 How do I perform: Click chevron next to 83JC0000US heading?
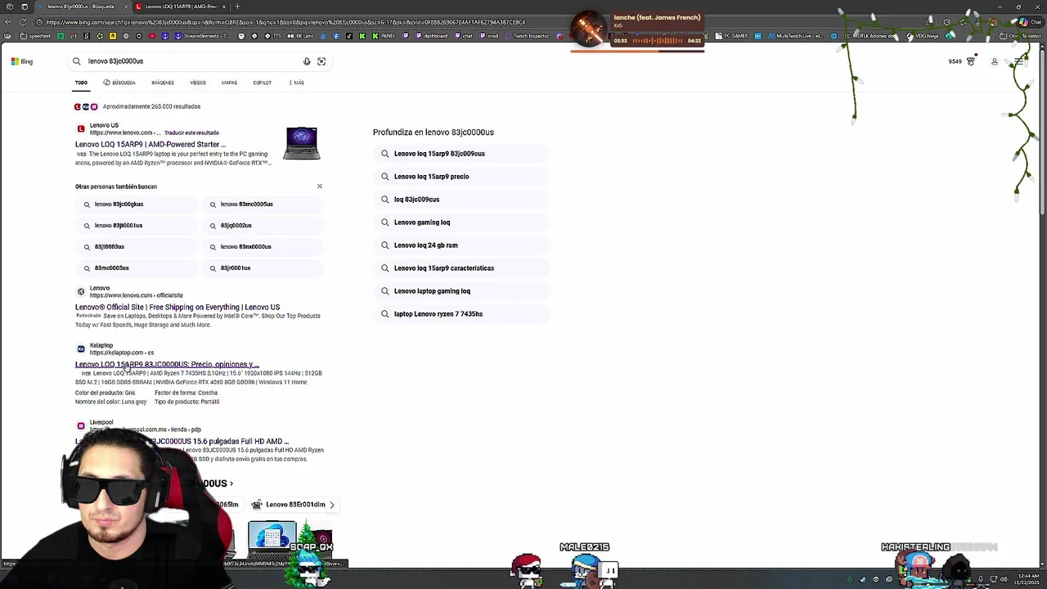tap(231, 483)
